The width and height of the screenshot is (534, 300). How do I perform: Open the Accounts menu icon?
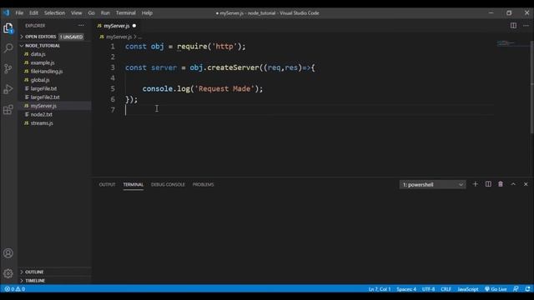coord(8,253)
